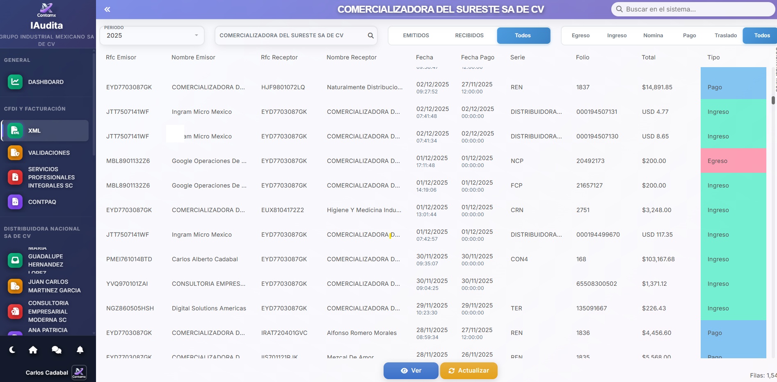777x382 pixels.
Task: Click the home icon in the bottom bar
Action: 33,350
